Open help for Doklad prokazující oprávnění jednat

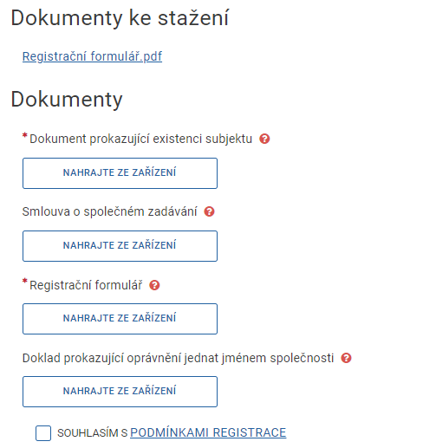click(x=346, y=358)
